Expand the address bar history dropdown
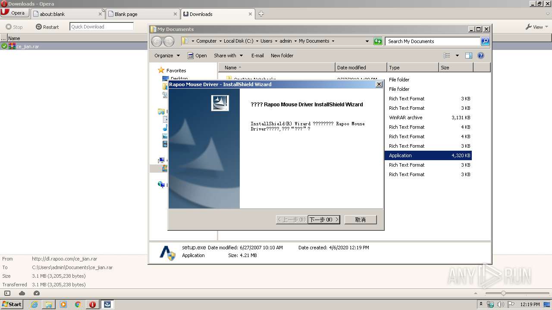This screenshot has width=552, height=310. pos(367,41)
